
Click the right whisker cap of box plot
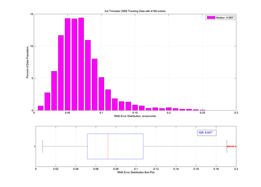[227, 146]
